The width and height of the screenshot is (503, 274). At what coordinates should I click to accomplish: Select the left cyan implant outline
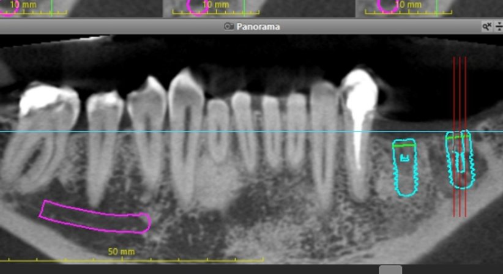[404, 167]
